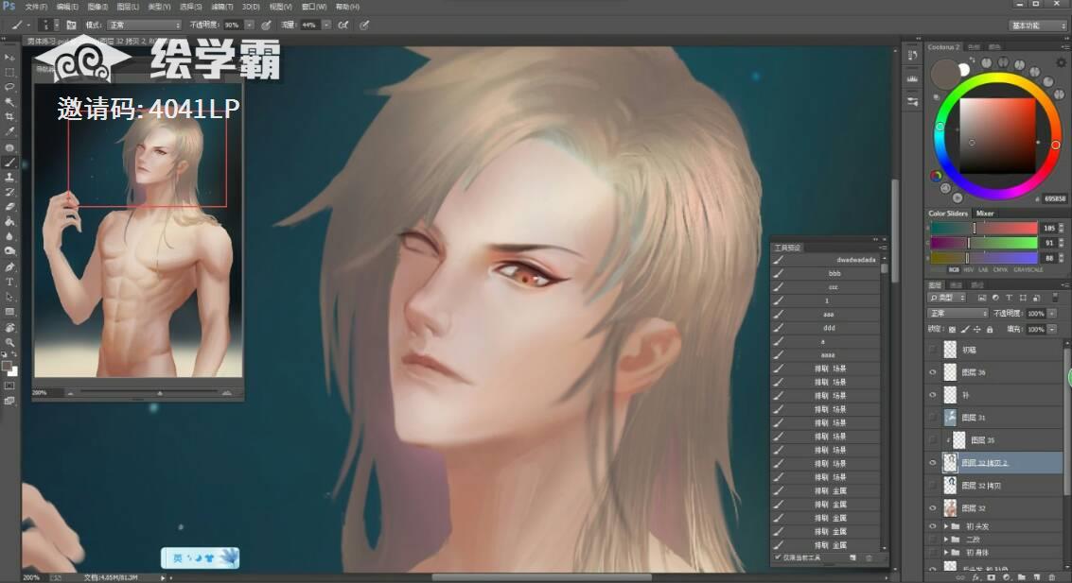Select the Spot Healing Brush tool
This screenshot has height=583, width=1072.
point(9,147)
